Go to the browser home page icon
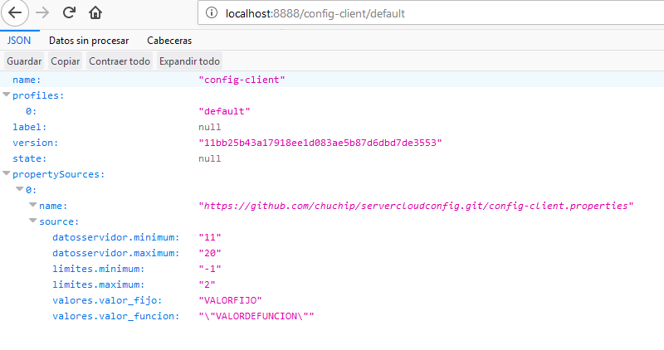 96,13
